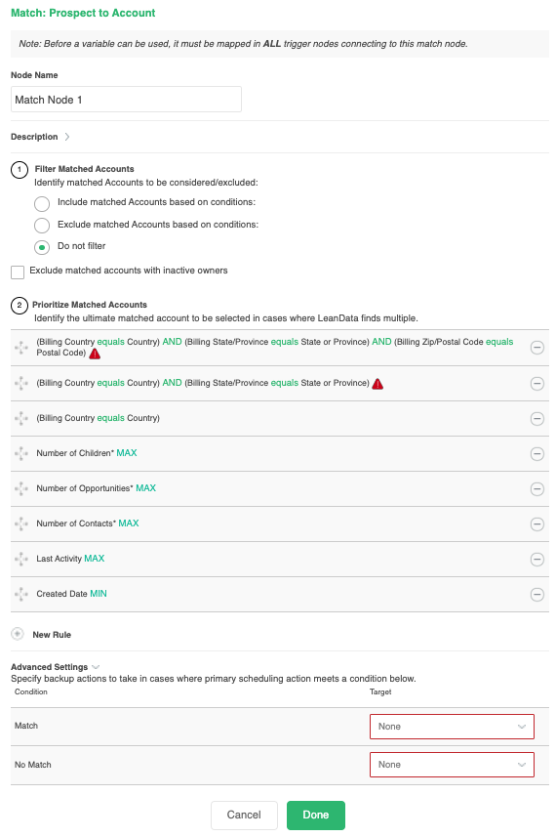The width and height of the screenshot is (556, 837).
Task: Click warning icon on State or Province rule
Action: click(377, 384)
